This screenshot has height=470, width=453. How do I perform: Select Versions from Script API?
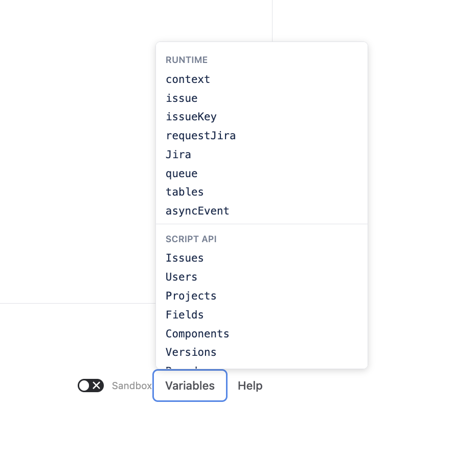tap(191, 352)
